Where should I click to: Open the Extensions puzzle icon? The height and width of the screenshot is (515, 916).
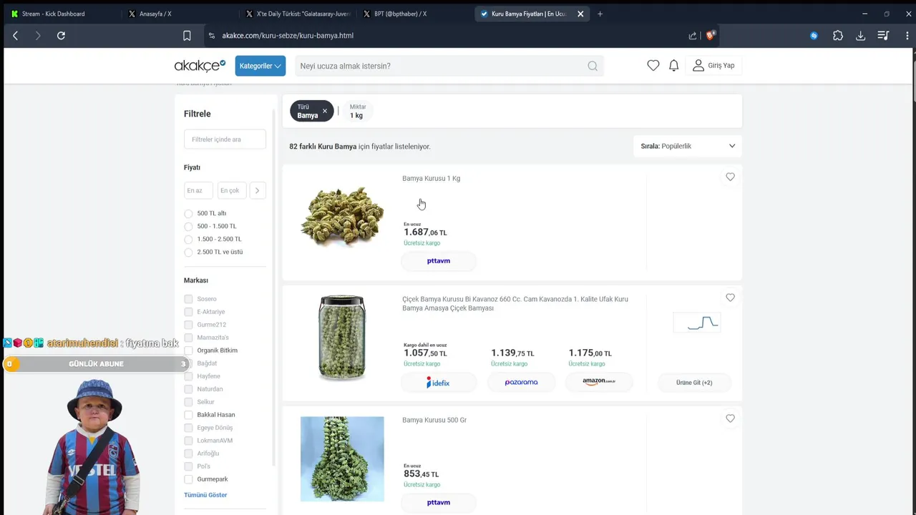838,36
